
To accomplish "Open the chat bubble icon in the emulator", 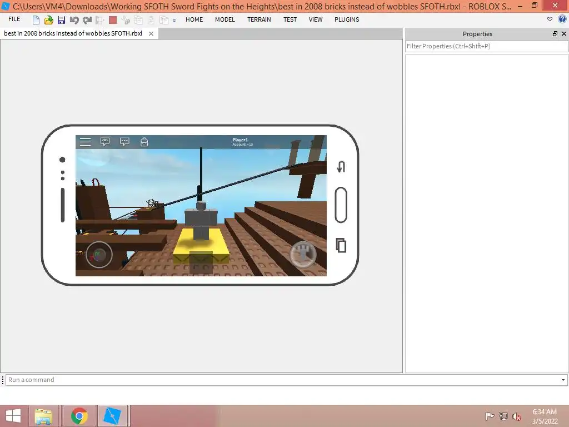I will [124, 142].
